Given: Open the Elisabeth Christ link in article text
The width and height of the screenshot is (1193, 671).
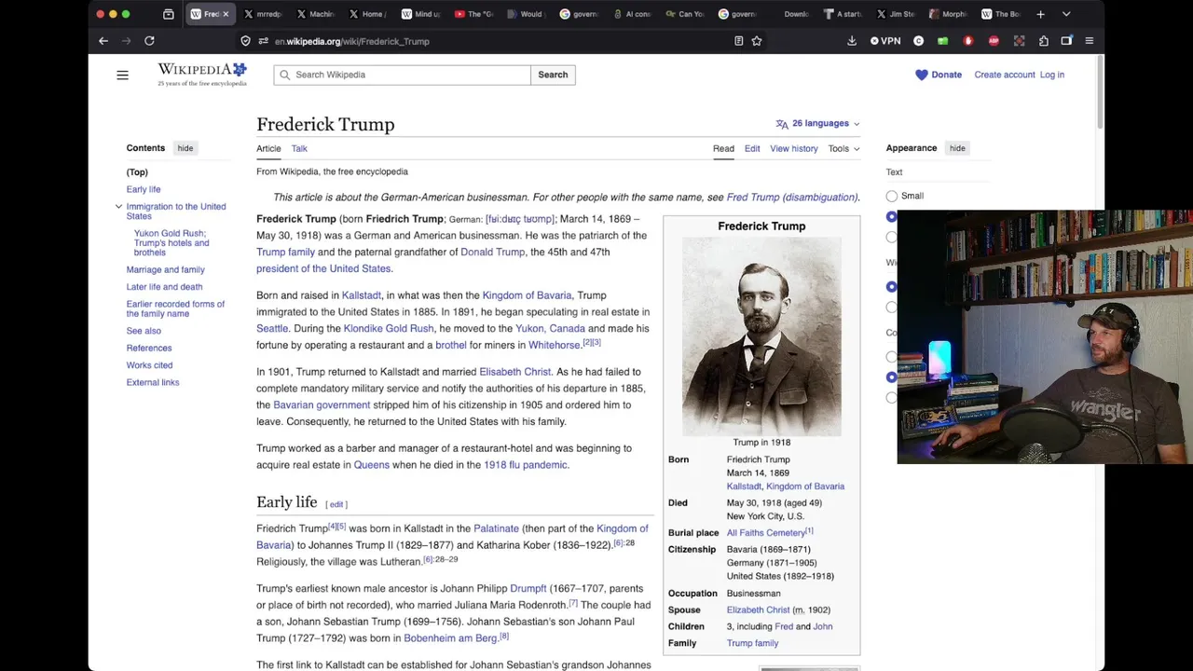Looking at the screenshot, I should click(514, 371).
